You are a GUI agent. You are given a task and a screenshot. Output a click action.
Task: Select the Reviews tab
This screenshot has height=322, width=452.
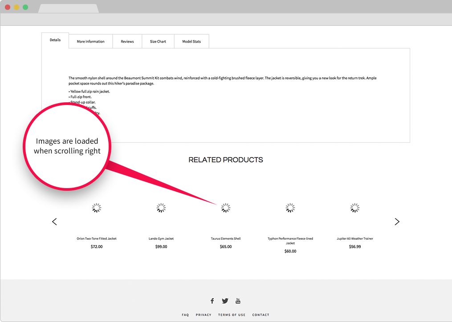[127, 41]
